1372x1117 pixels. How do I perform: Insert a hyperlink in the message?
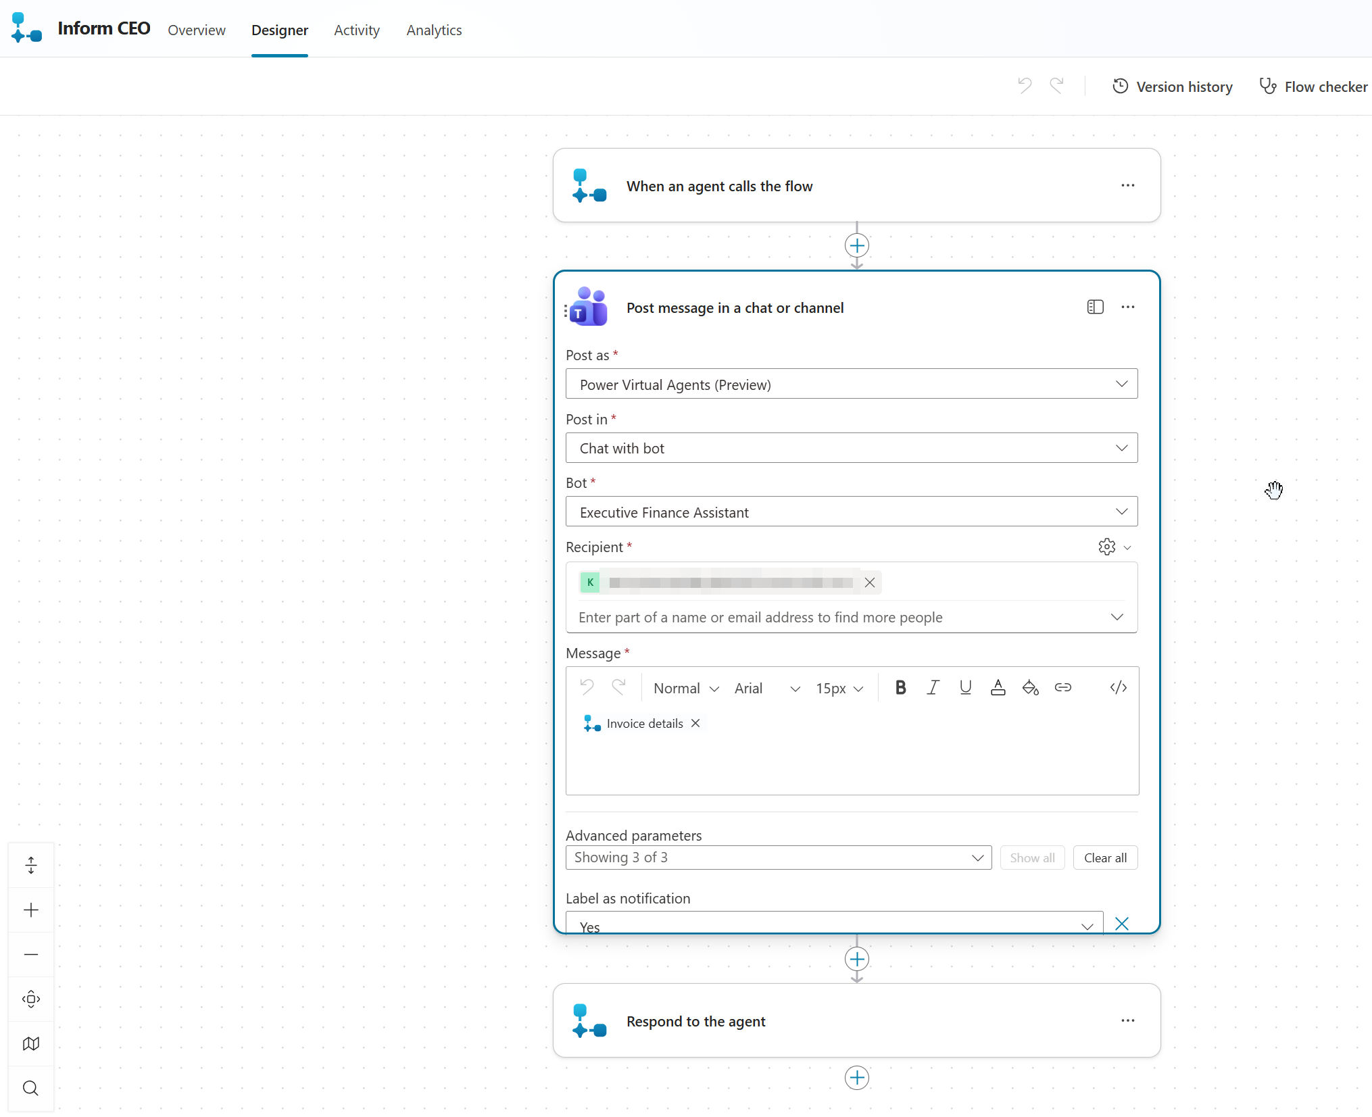coord(1062,688)
